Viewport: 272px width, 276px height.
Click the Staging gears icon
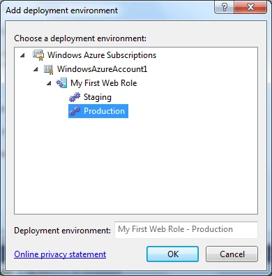[75, 97]
